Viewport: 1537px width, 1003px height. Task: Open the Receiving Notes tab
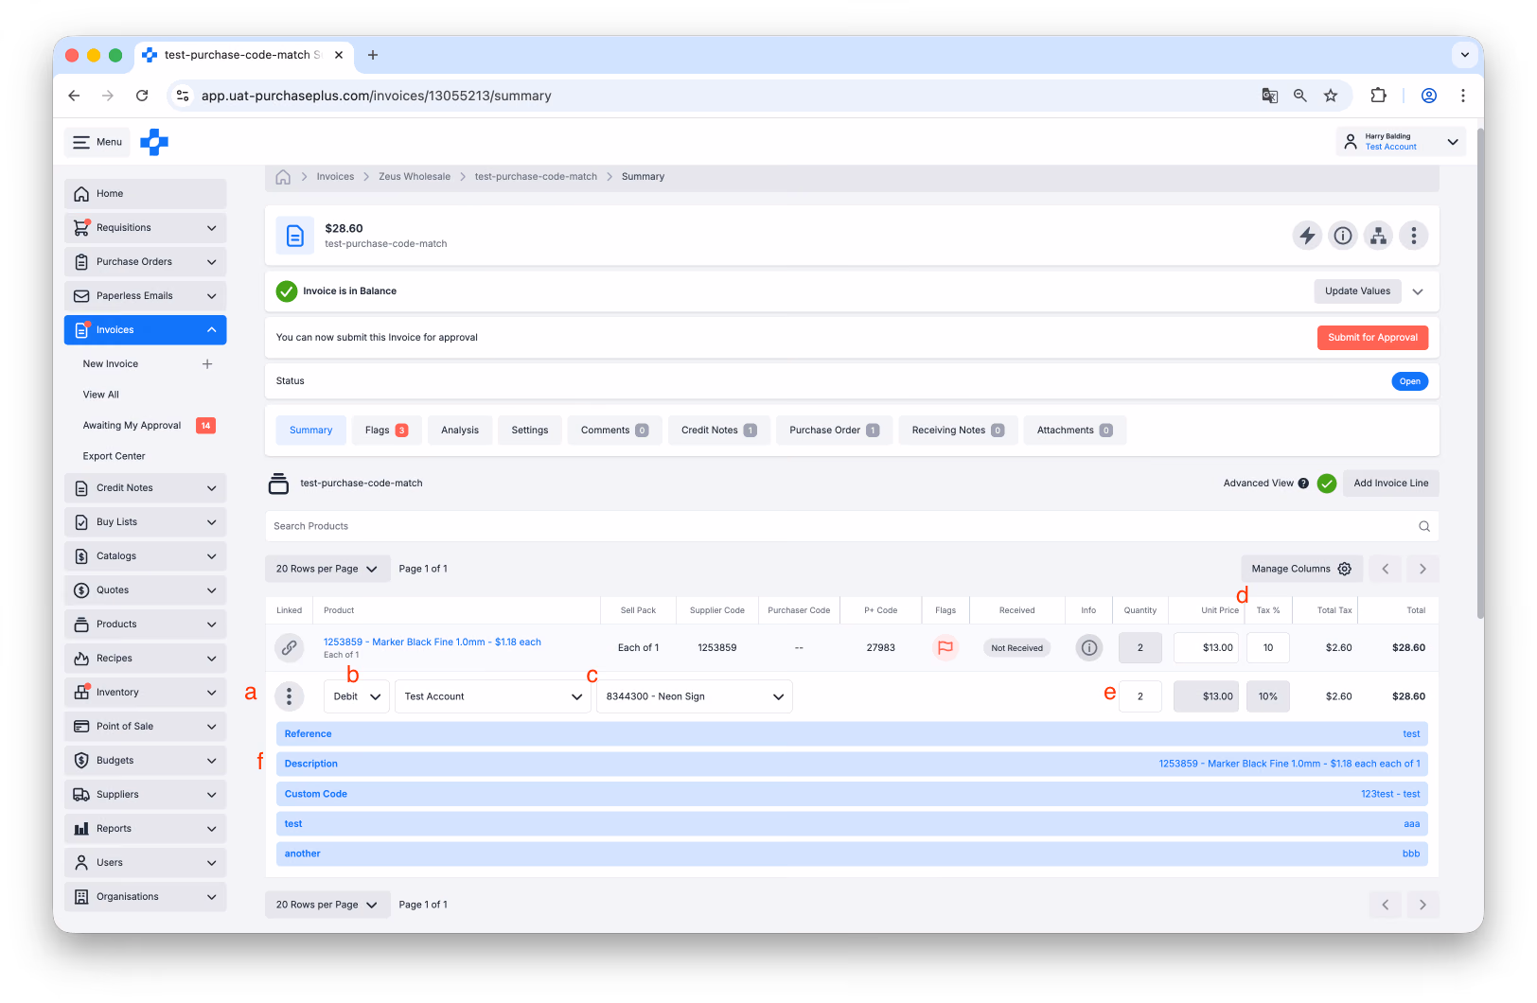[958, 431]
